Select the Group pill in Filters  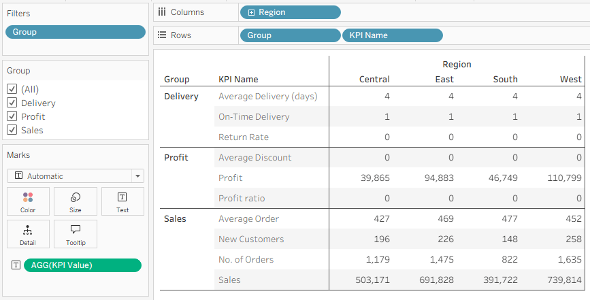(x=75, y=32)
